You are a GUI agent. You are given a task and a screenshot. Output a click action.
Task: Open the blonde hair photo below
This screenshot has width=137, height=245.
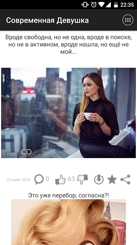68,222
